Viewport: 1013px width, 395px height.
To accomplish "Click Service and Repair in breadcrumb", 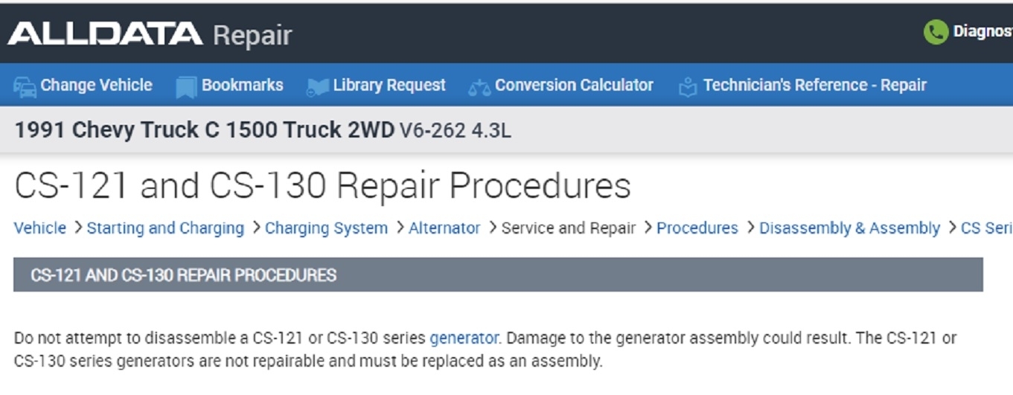I will [569, 228].
